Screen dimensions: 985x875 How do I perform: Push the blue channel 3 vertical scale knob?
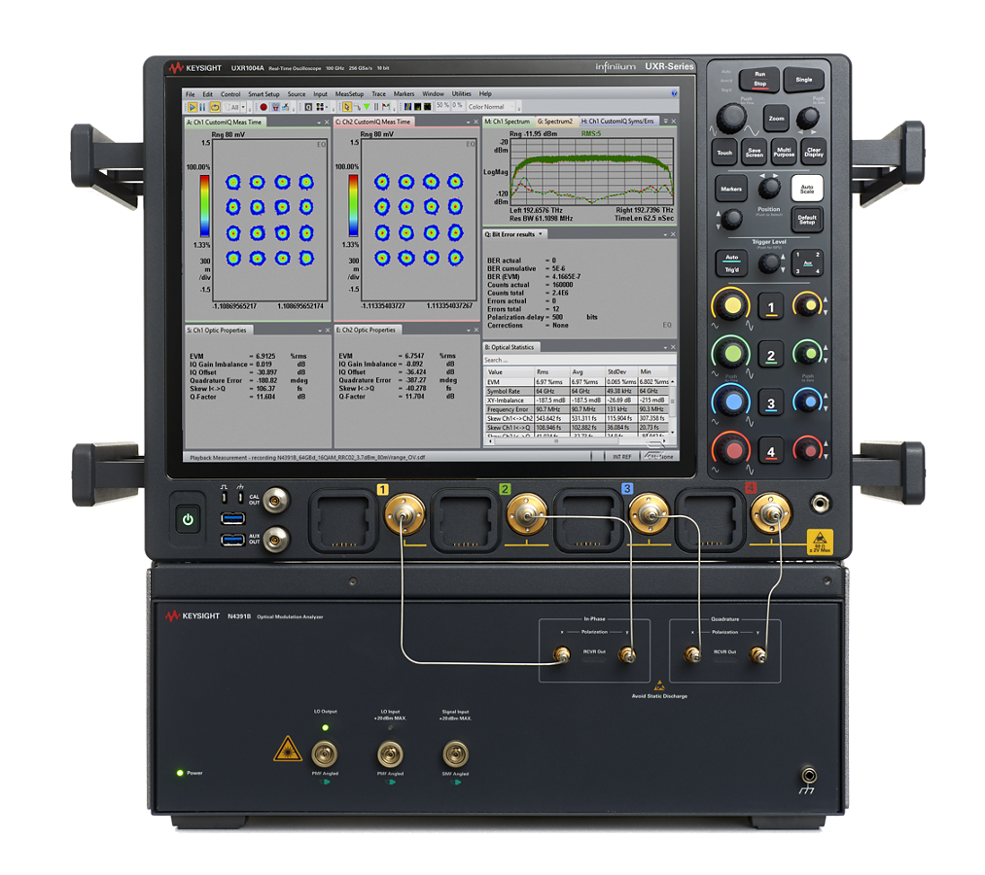(x=731, y=402)
